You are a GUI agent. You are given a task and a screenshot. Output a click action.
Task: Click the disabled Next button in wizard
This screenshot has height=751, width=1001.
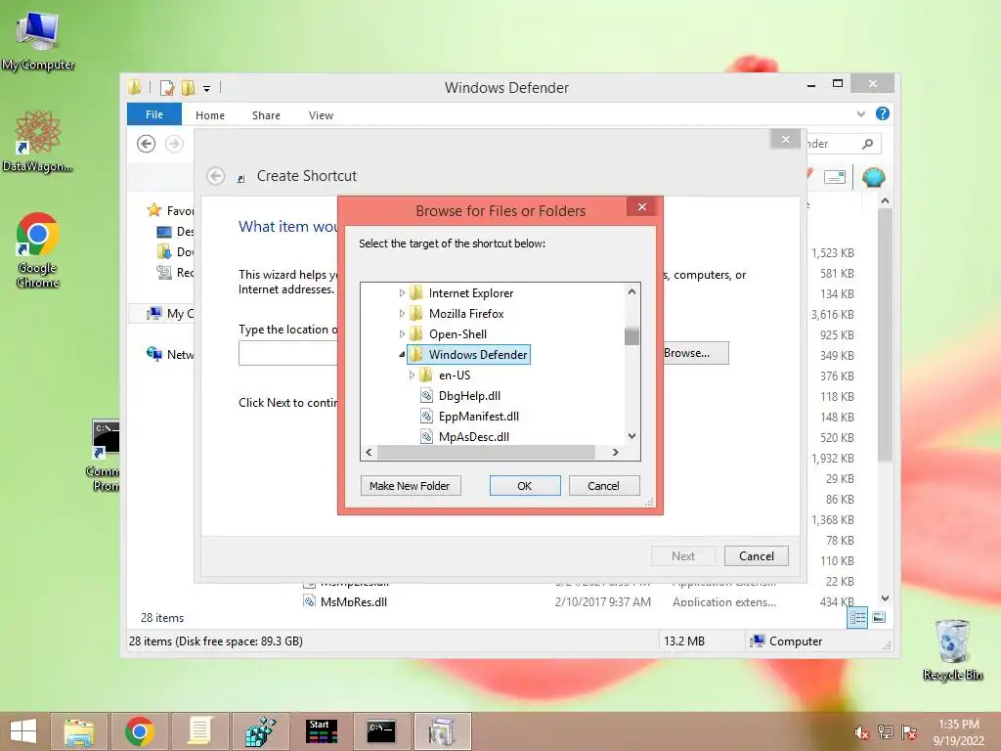(x=683, y=556)
